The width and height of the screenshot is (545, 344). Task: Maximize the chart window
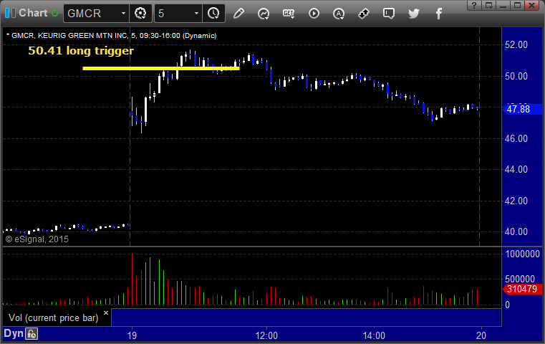click(517, 5)
